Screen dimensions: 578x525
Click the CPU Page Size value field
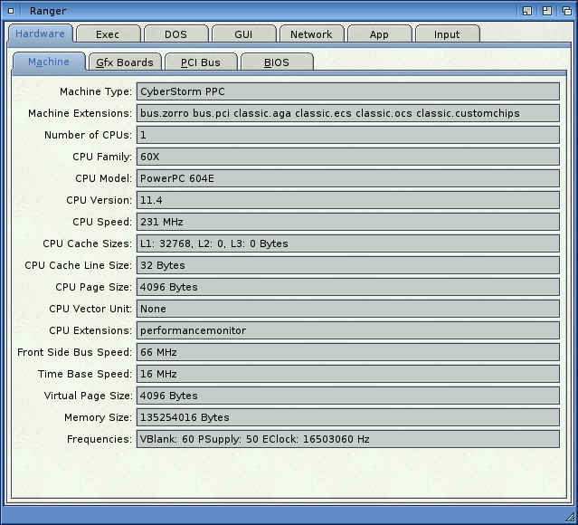(x=348, y=287)
